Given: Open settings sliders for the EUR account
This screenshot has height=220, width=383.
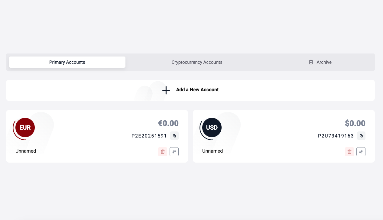Looking at the screenshot, I should point(174,152).
